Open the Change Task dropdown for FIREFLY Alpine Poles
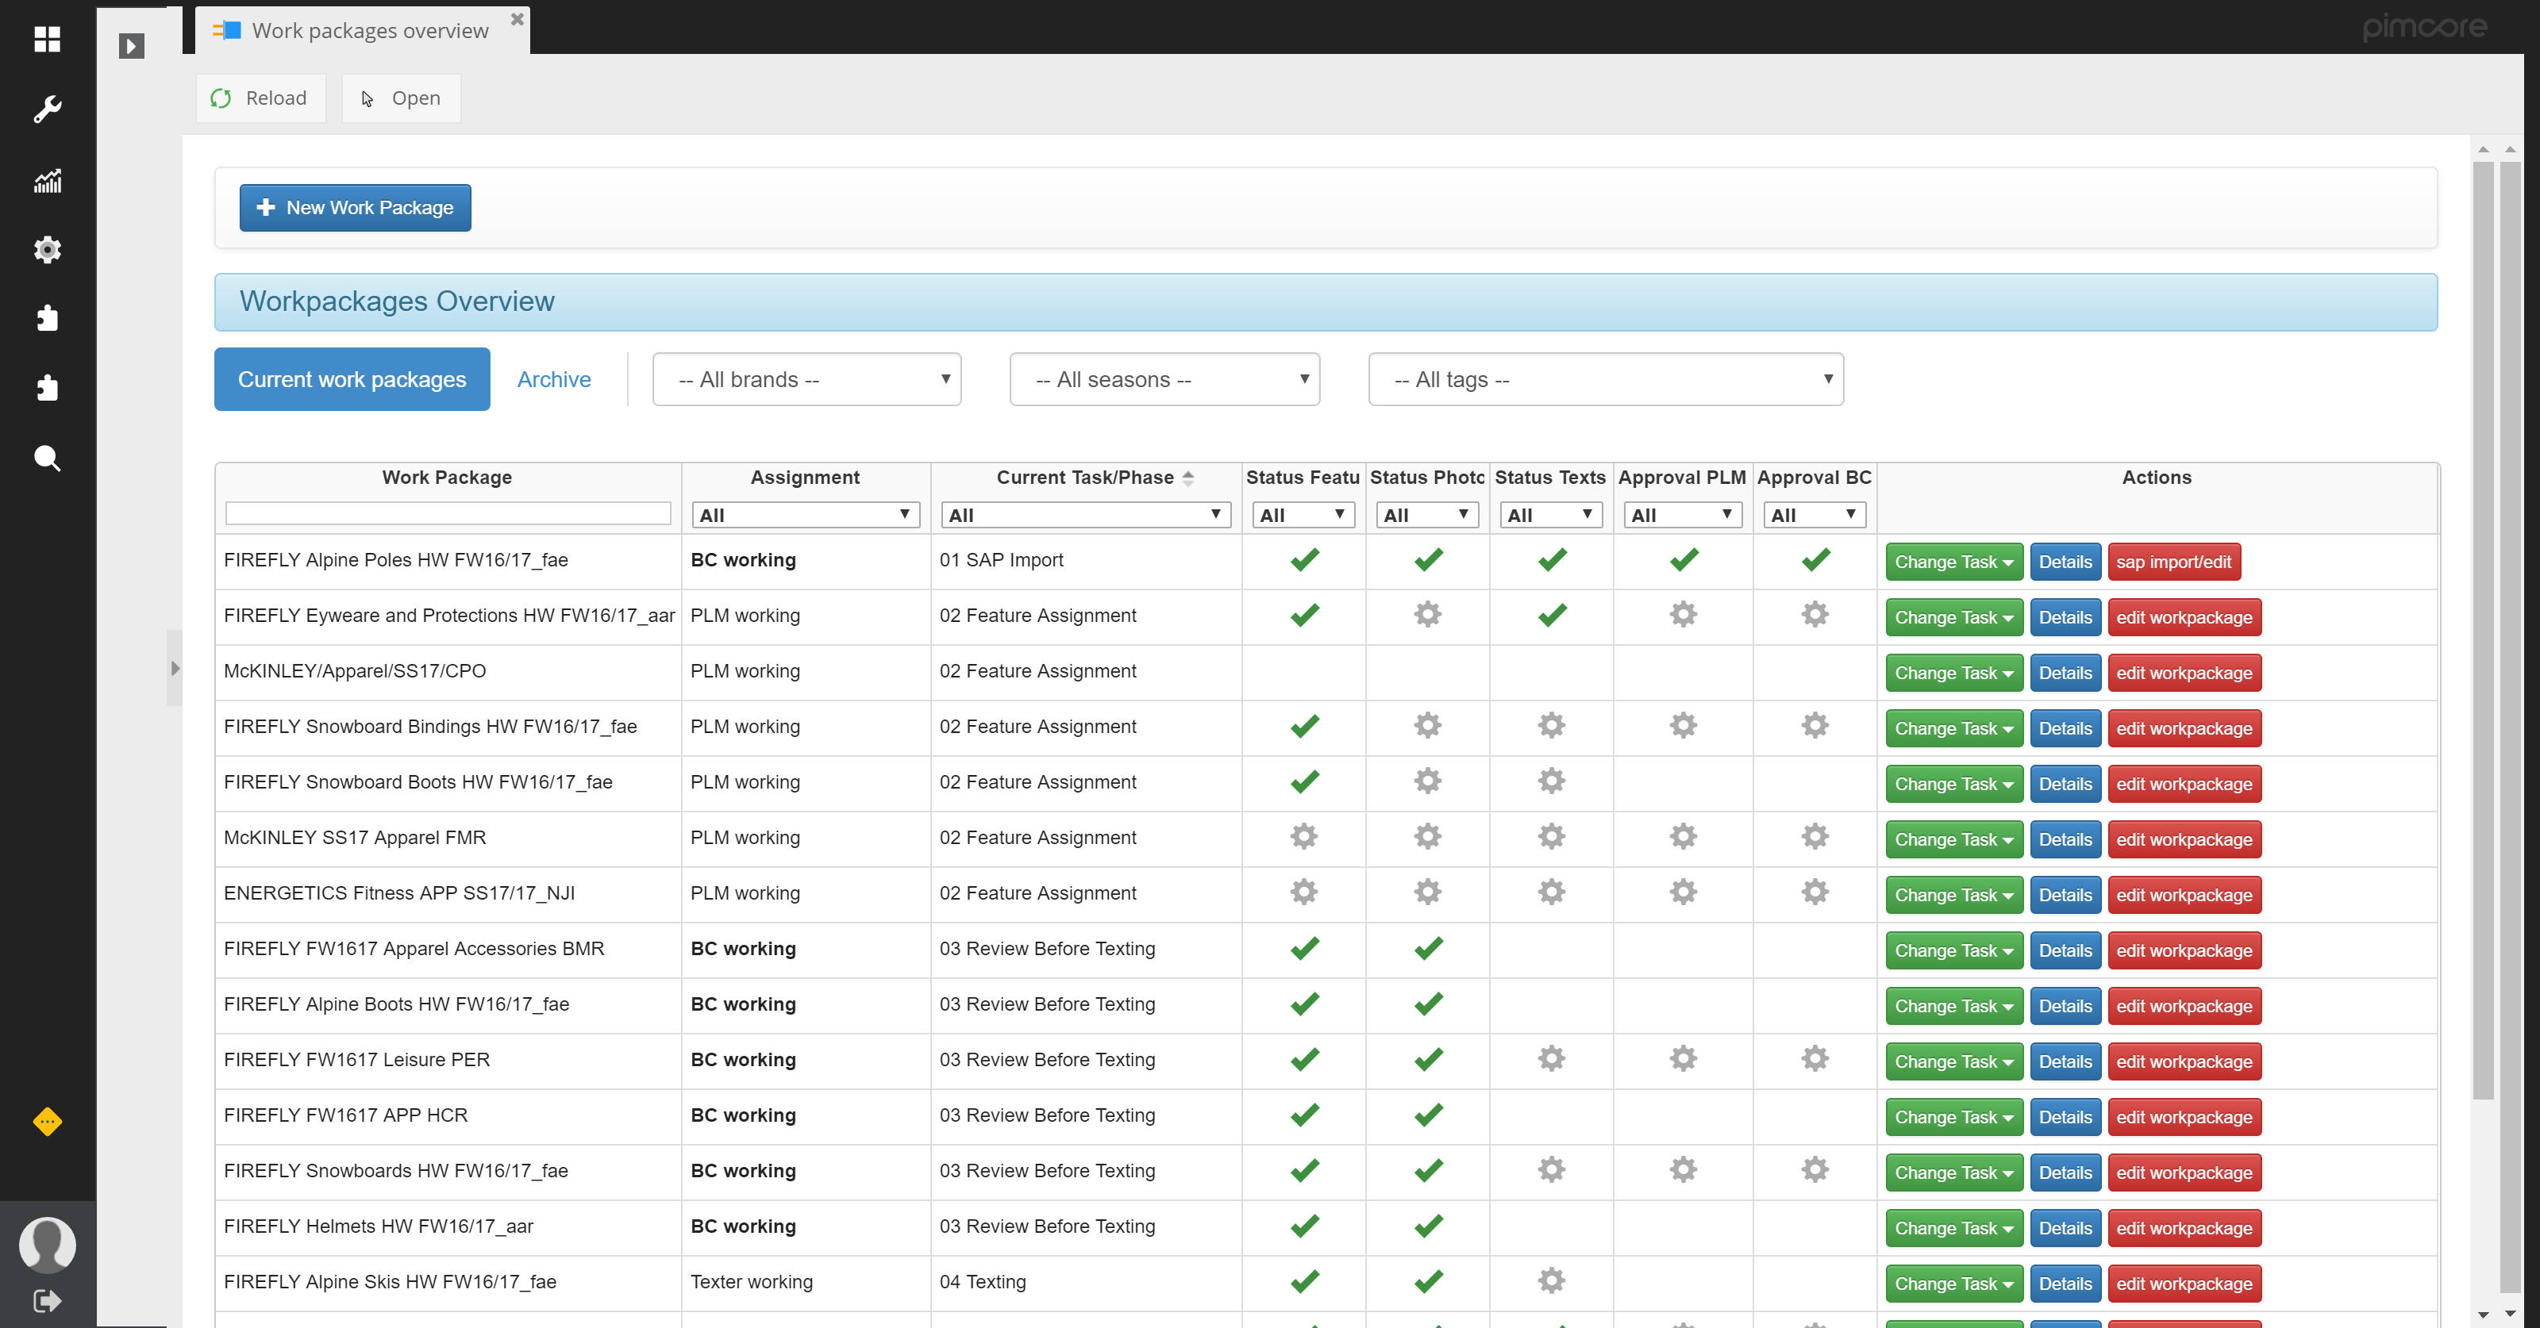Image resolution: width=2540 pixels, height=1328 pixels. point(1953,562)
